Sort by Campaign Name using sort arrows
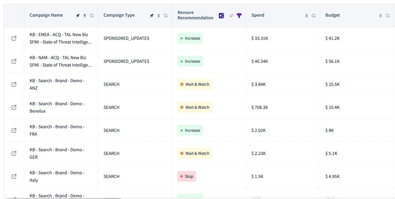 point(85,16)
